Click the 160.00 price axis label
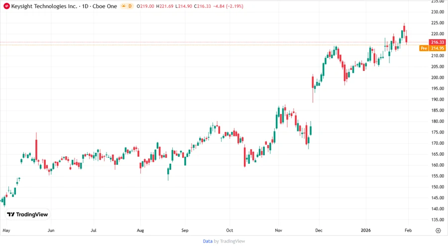Screen dimensions: 448x247 (438, 165)
